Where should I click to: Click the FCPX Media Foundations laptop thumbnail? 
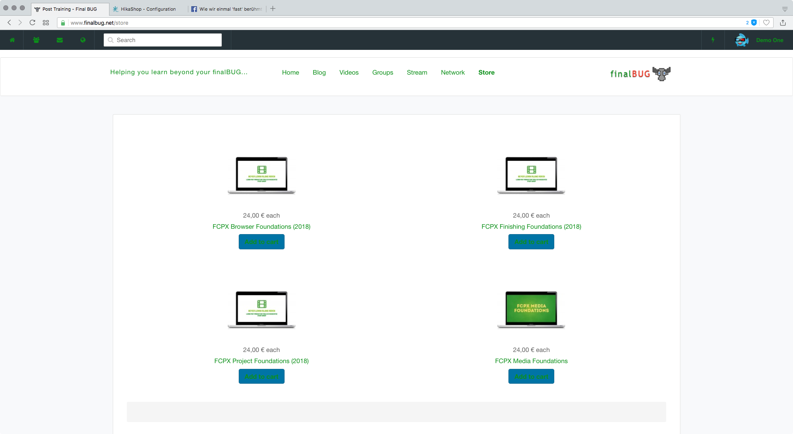531,310
